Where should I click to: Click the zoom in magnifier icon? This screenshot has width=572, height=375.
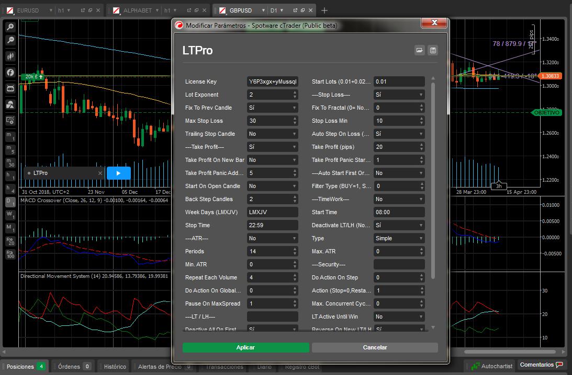pyautogui.click(x=10, y=26)
